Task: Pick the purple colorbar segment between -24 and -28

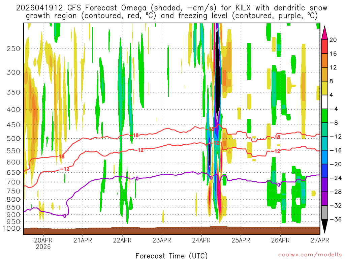Action: 324,185
